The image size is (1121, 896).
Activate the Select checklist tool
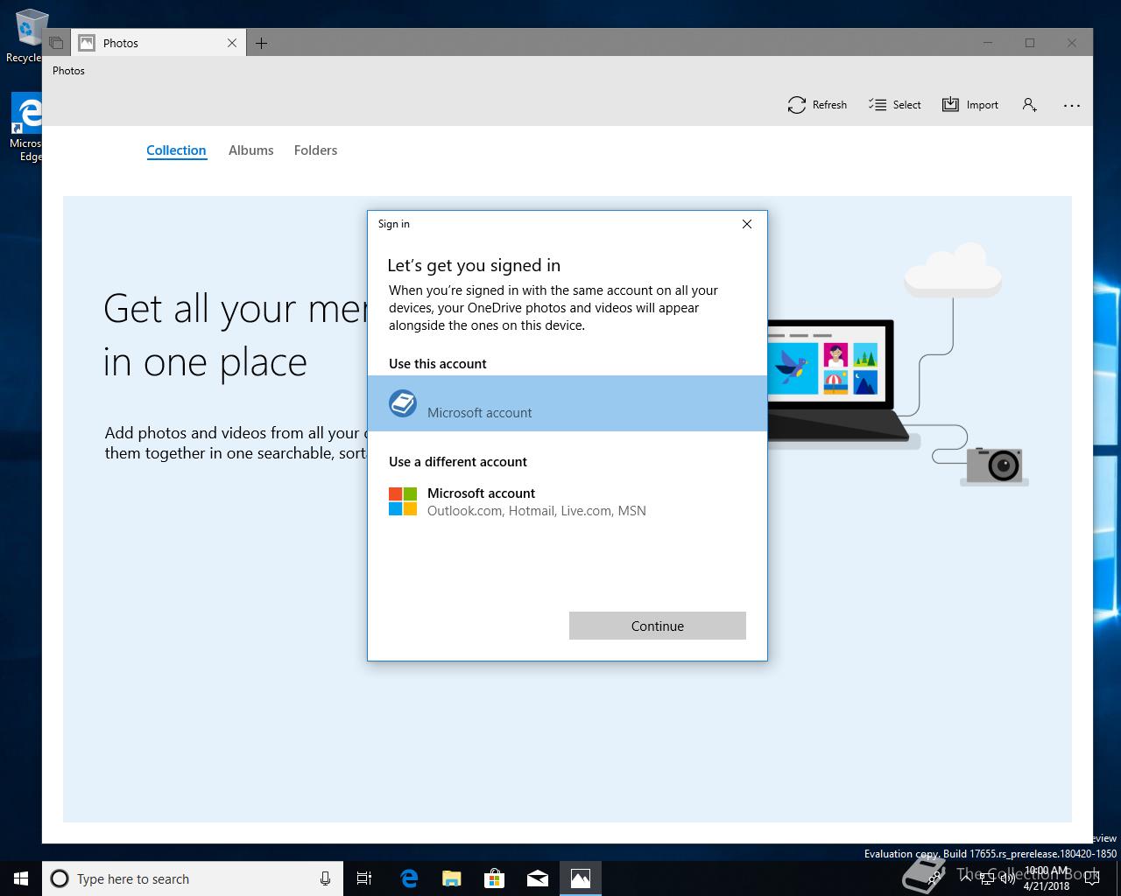tap(894, 105)
